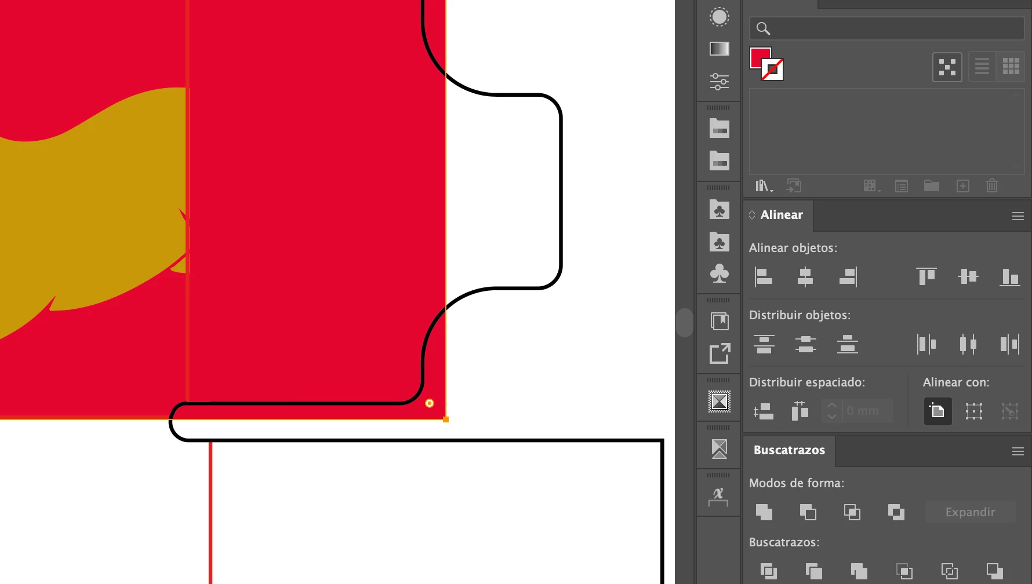This screenshot has height=584, width=1032.
Task: Switch library to list view
Action: (x=982, y=66)
